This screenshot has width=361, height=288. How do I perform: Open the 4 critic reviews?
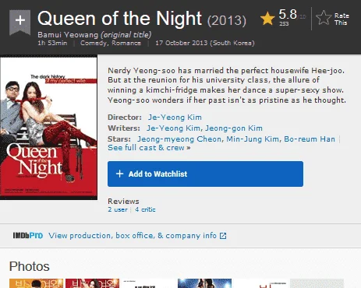pyautogui.click(x=145, y=209)
